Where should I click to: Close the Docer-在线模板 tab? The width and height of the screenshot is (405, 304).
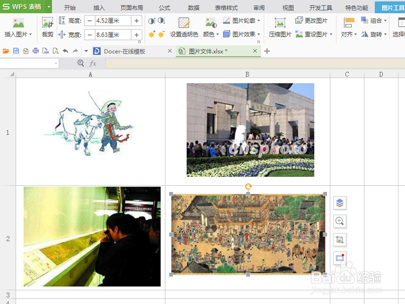[x=170, y=51]
